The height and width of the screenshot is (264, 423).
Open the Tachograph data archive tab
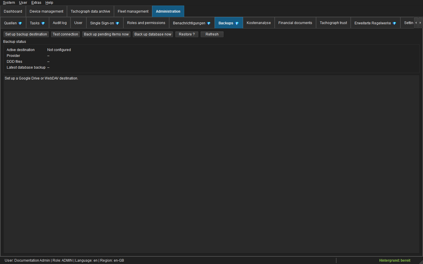(90, 11)
